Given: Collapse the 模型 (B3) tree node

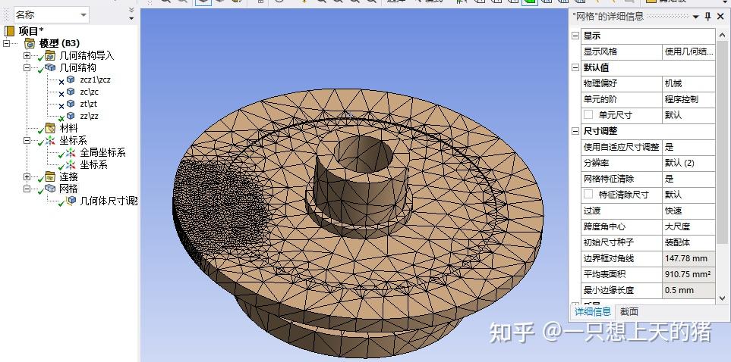Looking at the screenshot, I should (7, 43).
